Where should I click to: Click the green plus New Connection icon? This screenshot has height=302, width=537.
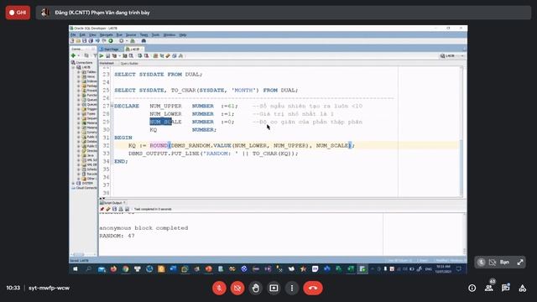click(73, 55)
